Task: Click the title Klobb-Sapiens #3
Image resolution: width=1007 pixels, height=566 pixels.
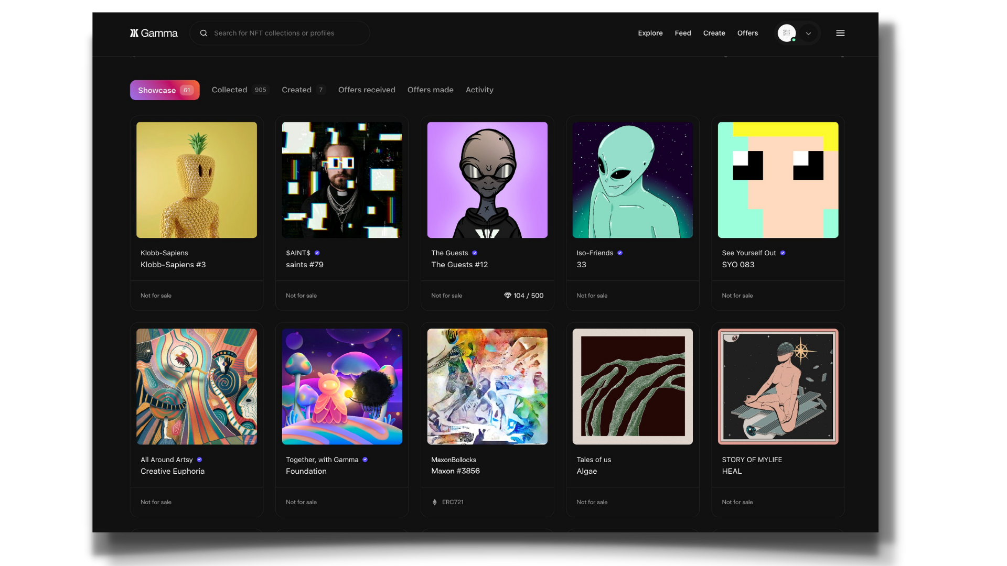Action: (x=173, y=265)
